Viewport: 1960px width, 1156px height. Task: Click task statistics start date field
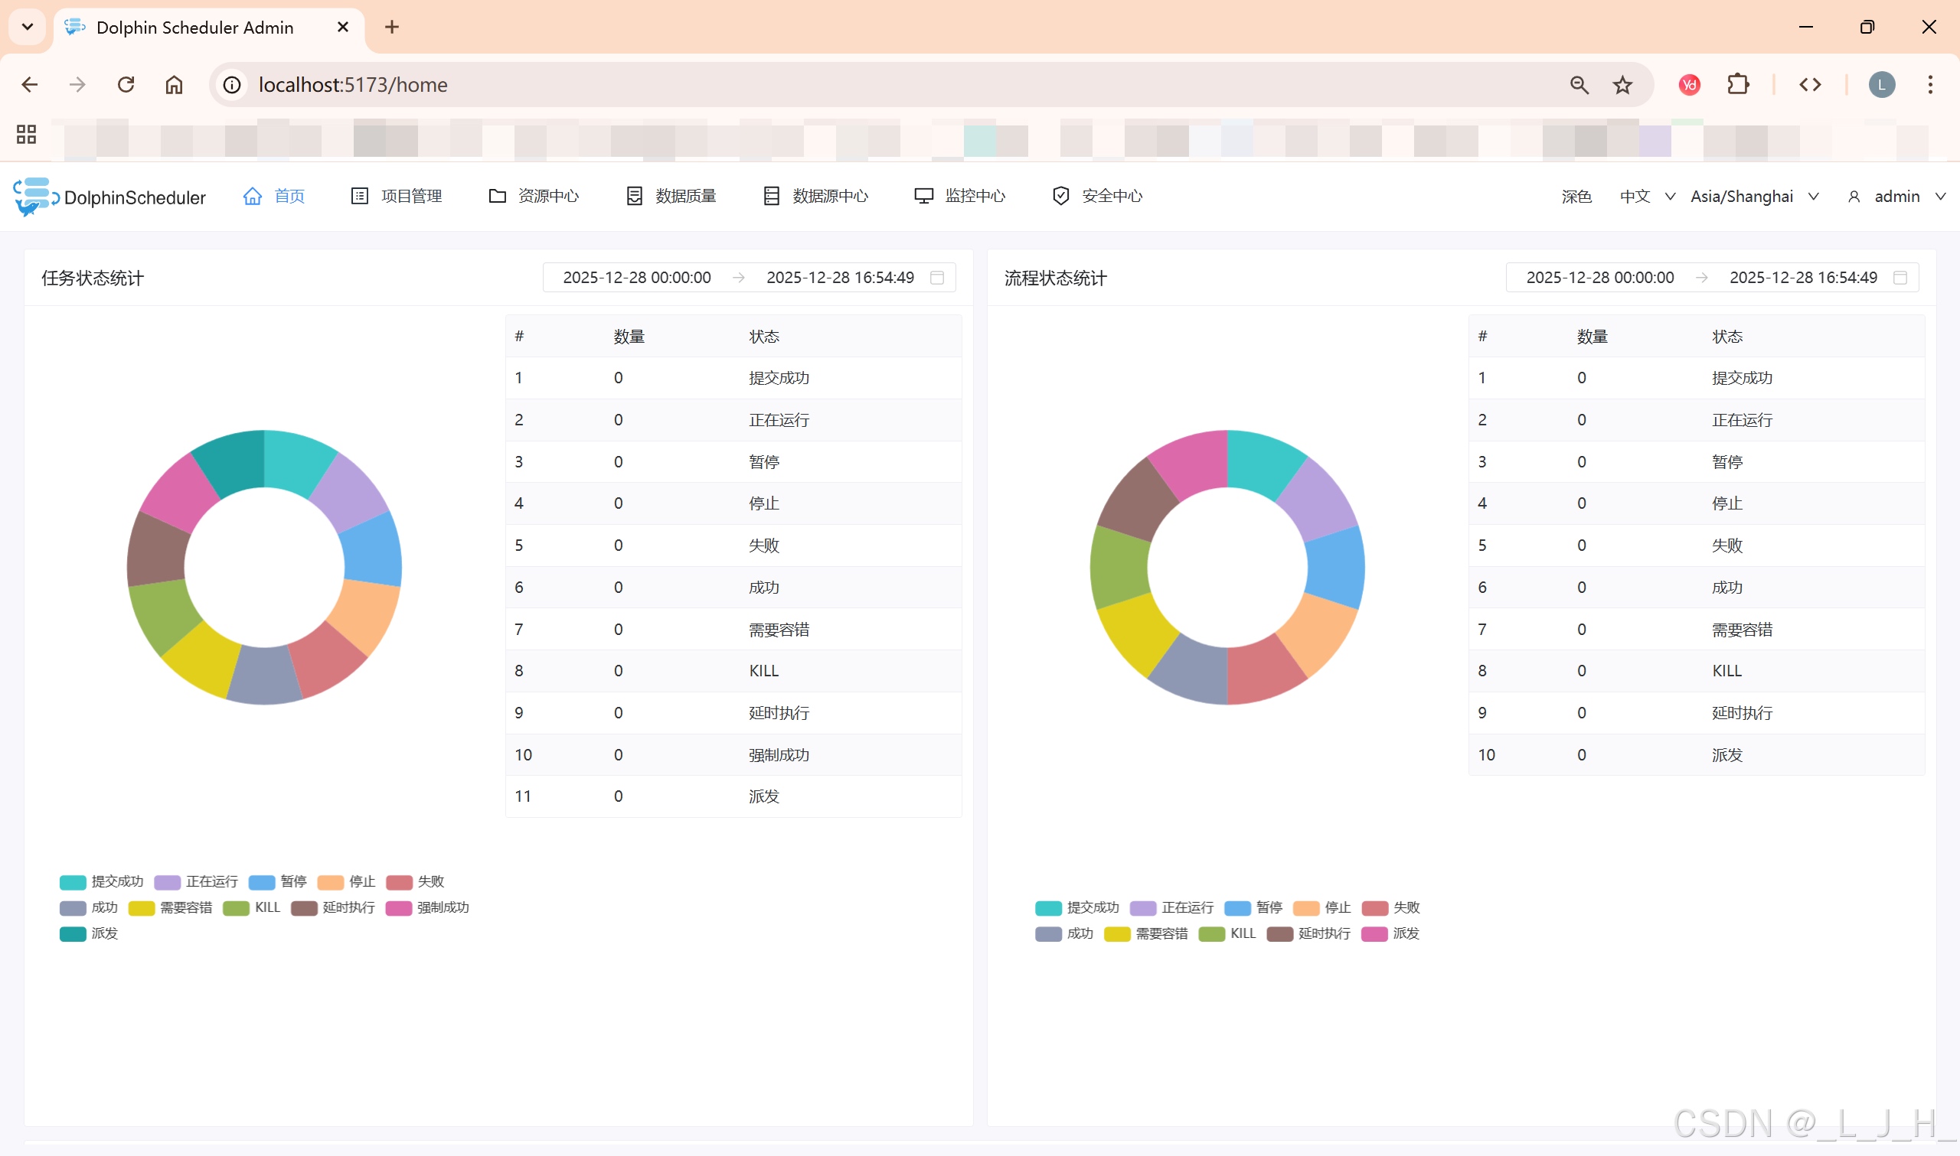[x=637, y=278]
